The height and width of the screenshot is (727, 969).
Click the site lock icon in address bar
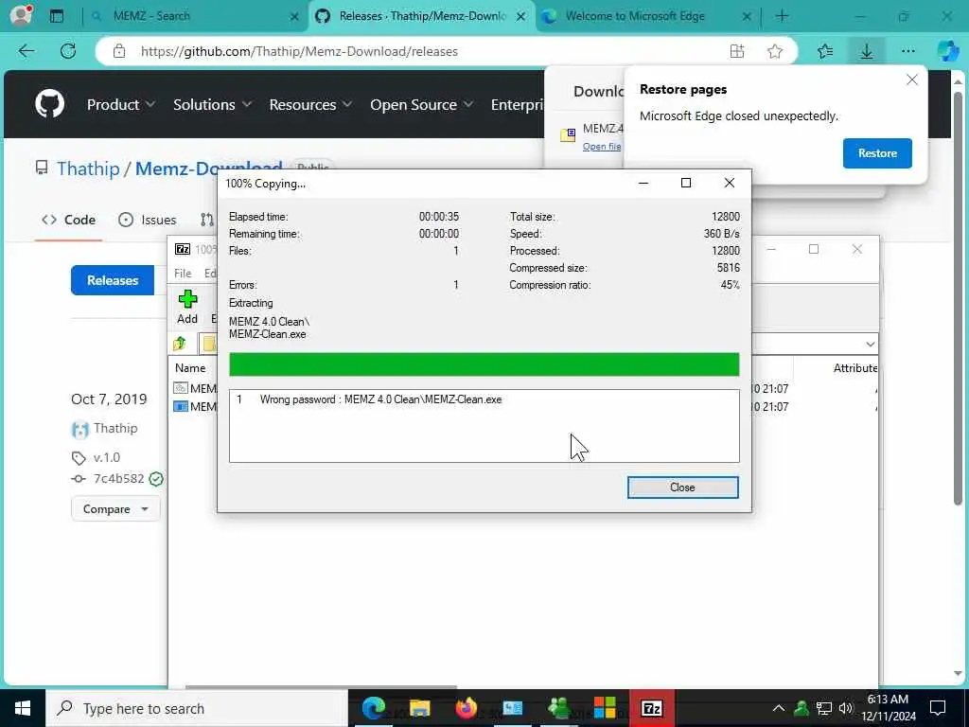pos(119,51)
